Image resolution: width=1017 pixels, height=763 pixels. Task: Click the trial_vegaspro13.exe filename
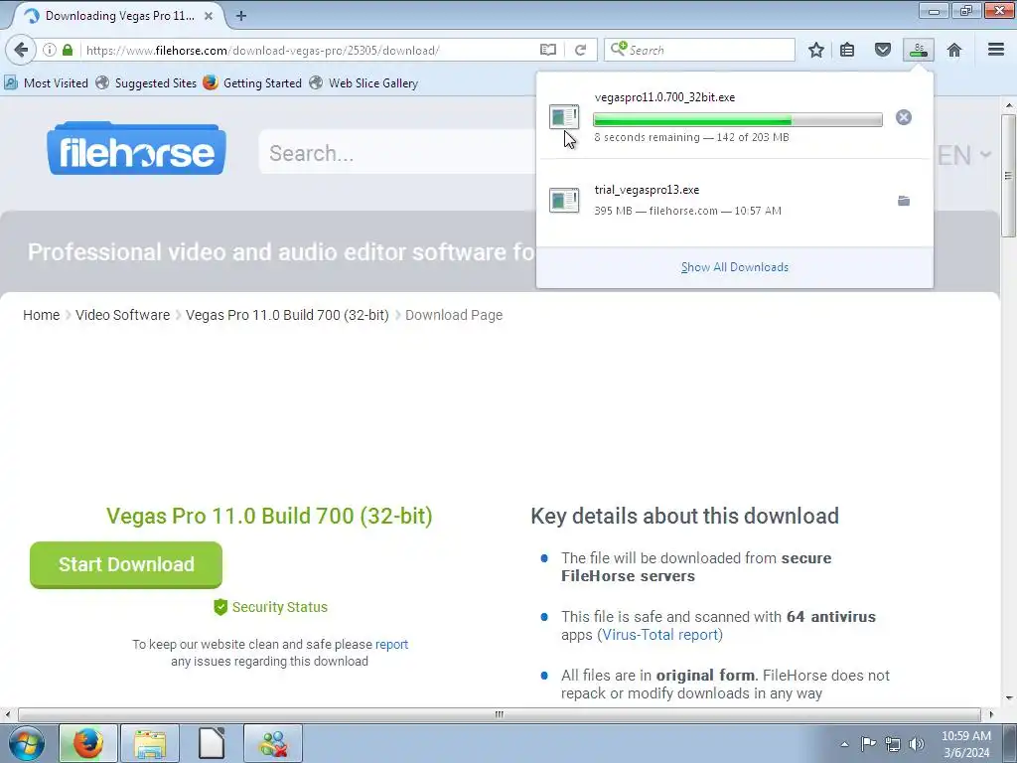pos(647,190)
